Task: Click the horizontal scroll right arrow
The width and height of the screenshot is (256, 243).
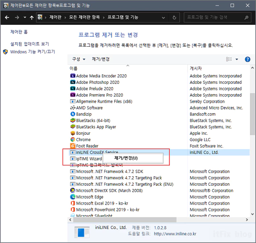Action: (x=247, y=219)
